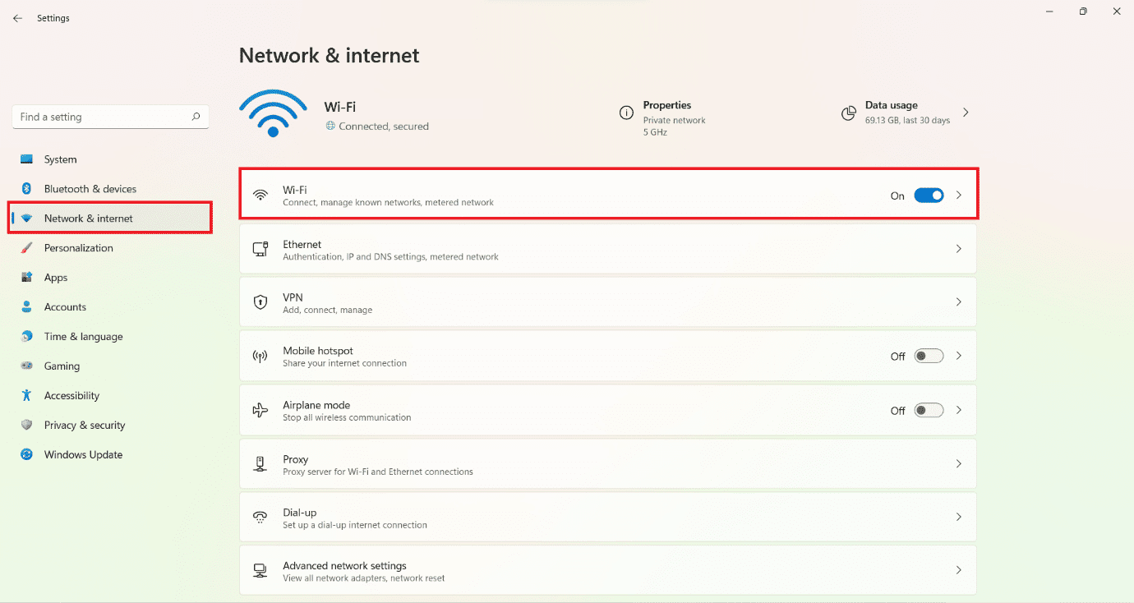Click the Dial-up icon
This screenshot has width=1134, height=603.
[x=260, y=517]
